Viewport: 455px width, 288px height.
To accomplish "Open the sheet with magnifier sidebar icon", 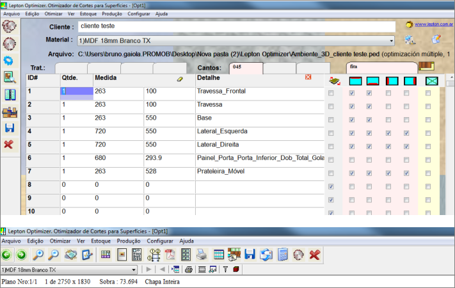I will tap(10, 77).
